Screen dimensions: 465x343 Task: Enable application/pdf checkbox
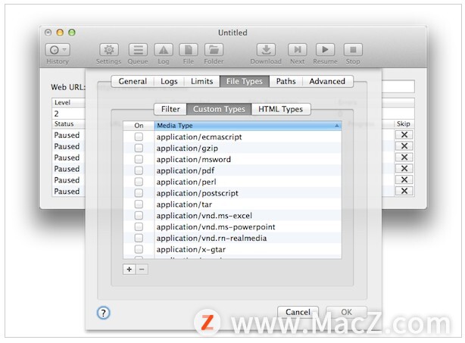139,170
